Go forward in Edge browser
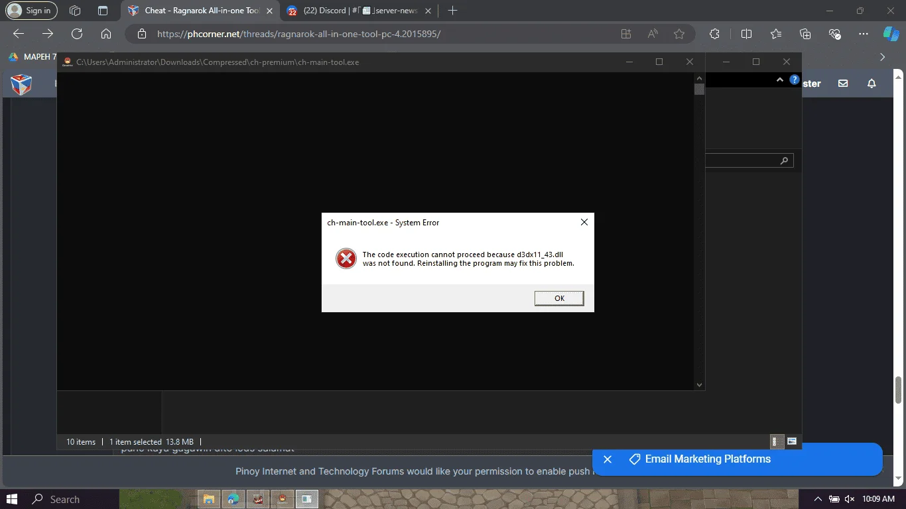 coord(48,34)
